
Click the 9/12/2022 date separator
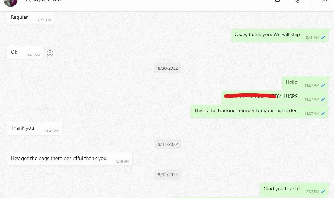[x=168, y=175]
